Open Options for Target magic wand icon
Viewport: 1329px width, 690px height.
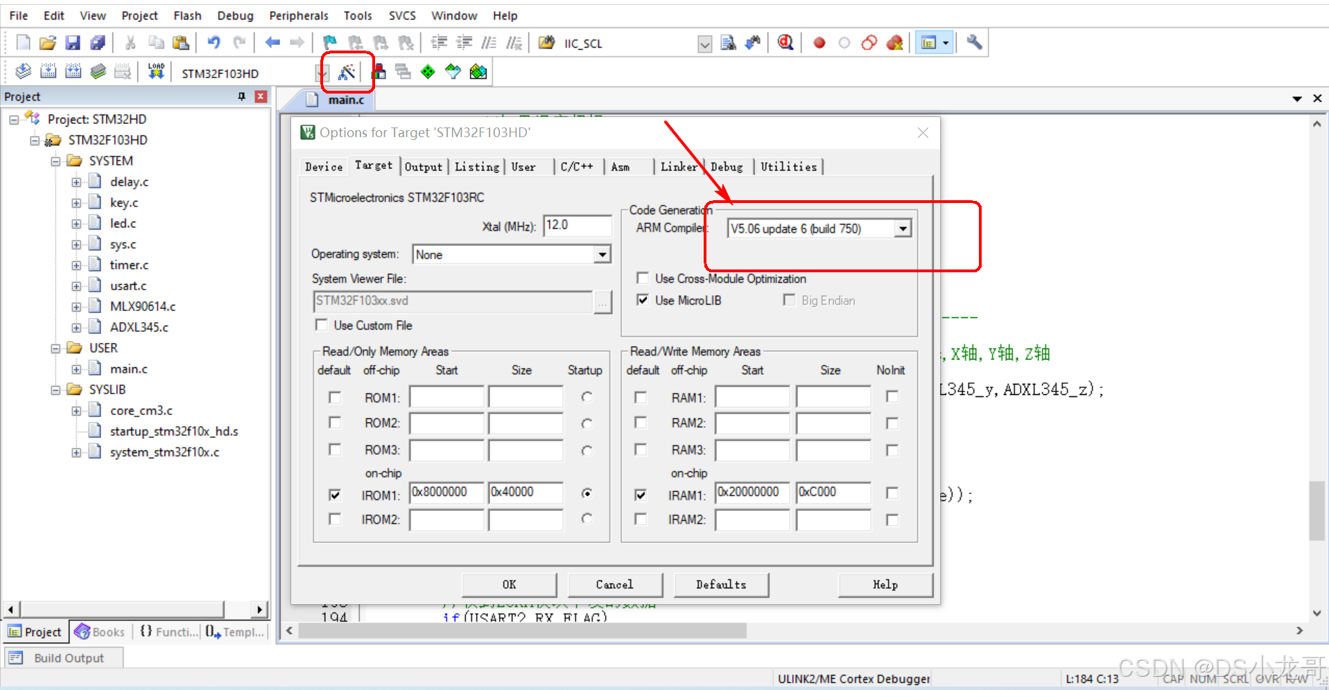click(x=347, y=72)
